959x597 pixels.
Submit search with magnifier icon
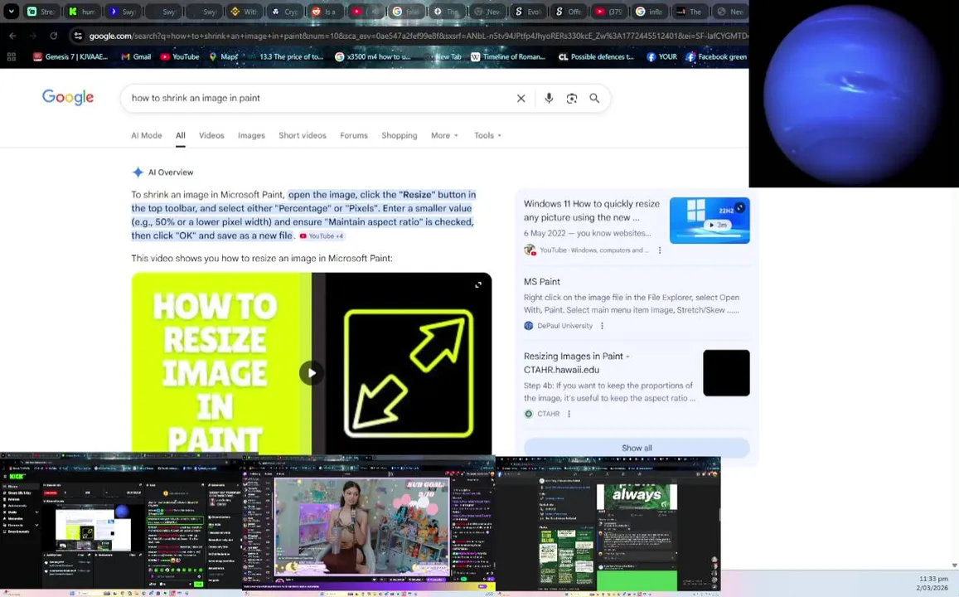tap(593, 99)
